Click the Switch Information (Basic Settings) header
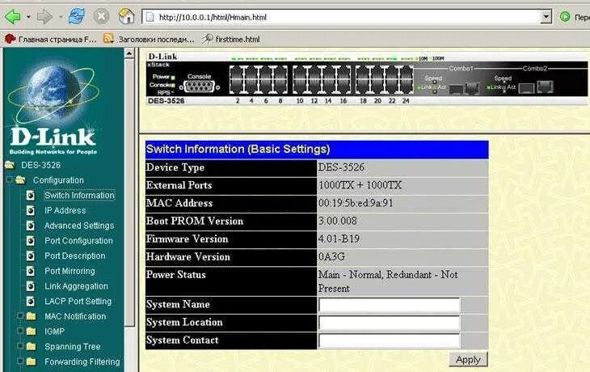Image resolution: width=590 pixels, height=372 pixels. pos(317,150)
